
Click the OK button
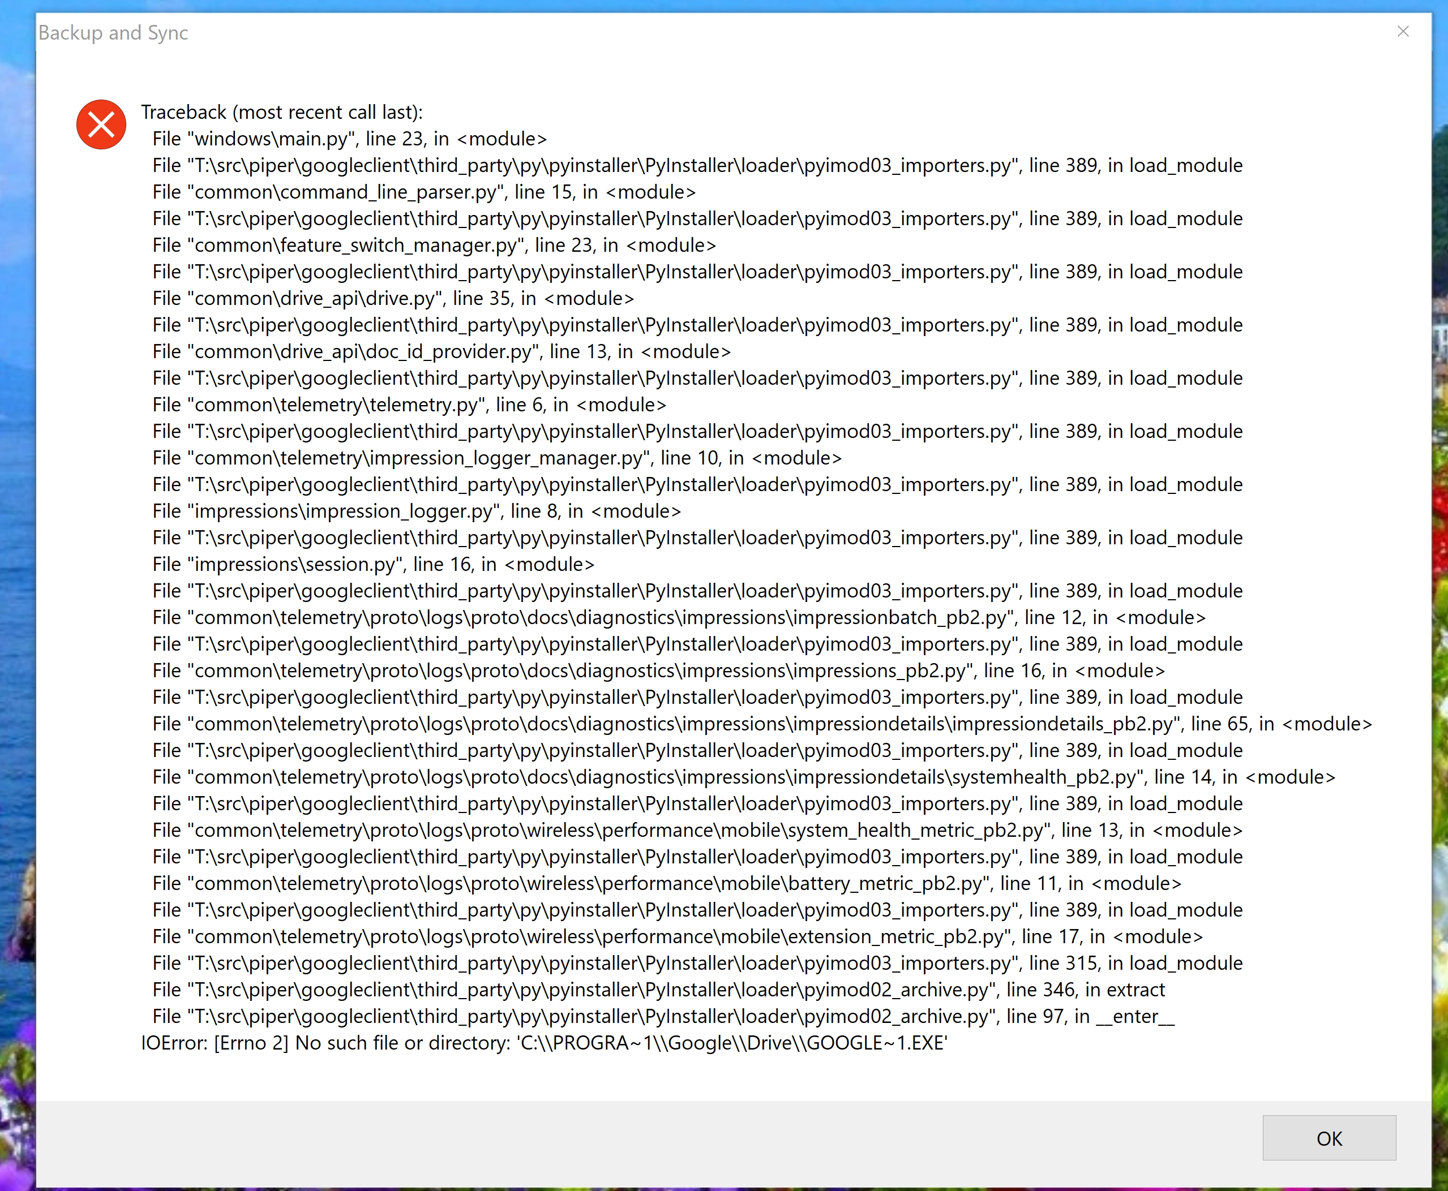pos(1329,1138)
